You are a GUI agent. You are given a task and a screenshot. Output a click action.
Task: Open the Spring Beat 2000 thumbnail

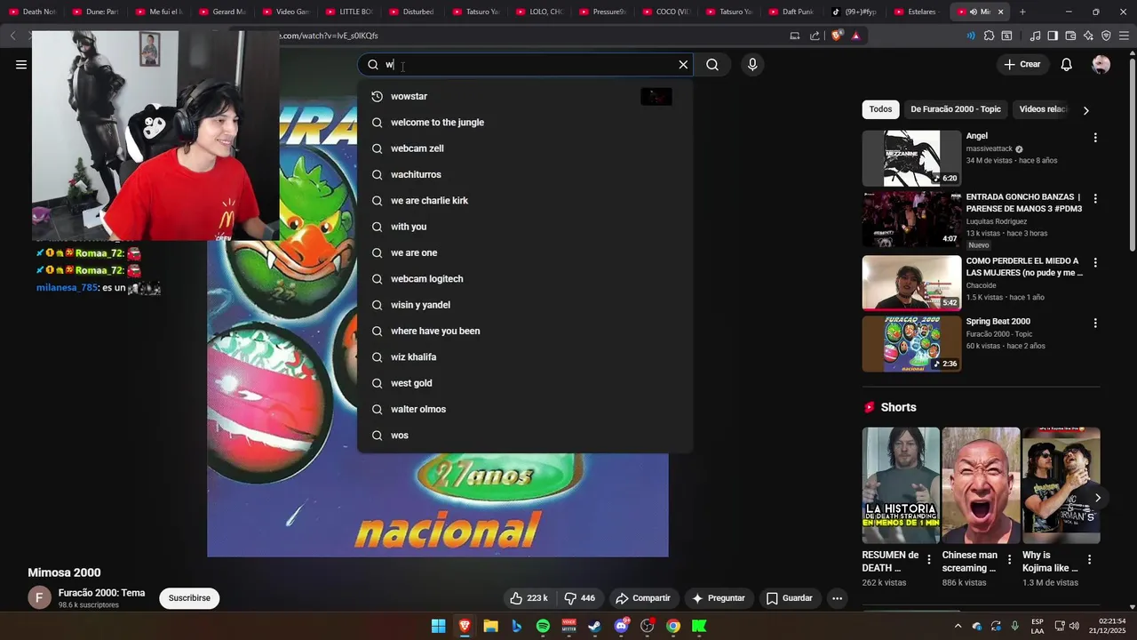911,344
